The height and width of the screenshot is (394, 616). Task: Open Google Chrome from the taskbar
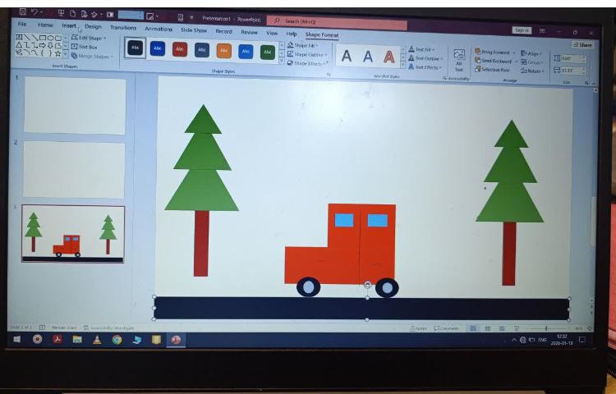click(x=117, y=339)
